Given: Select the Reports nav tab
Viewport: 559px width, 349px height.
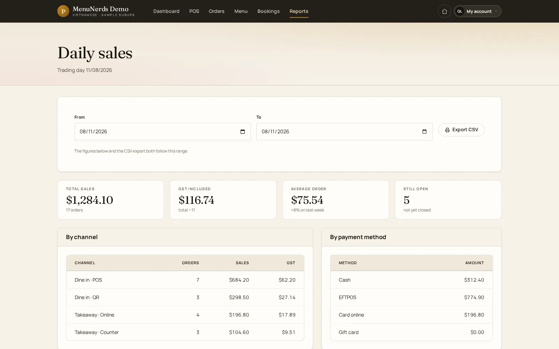Looking at the screenshot, I should pos(299,11).
